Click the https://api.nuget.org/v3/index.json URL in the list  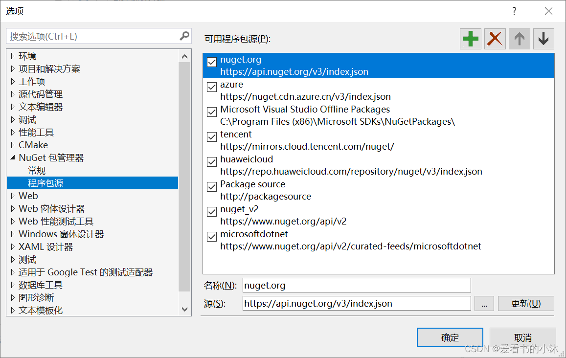pos(294,71)
